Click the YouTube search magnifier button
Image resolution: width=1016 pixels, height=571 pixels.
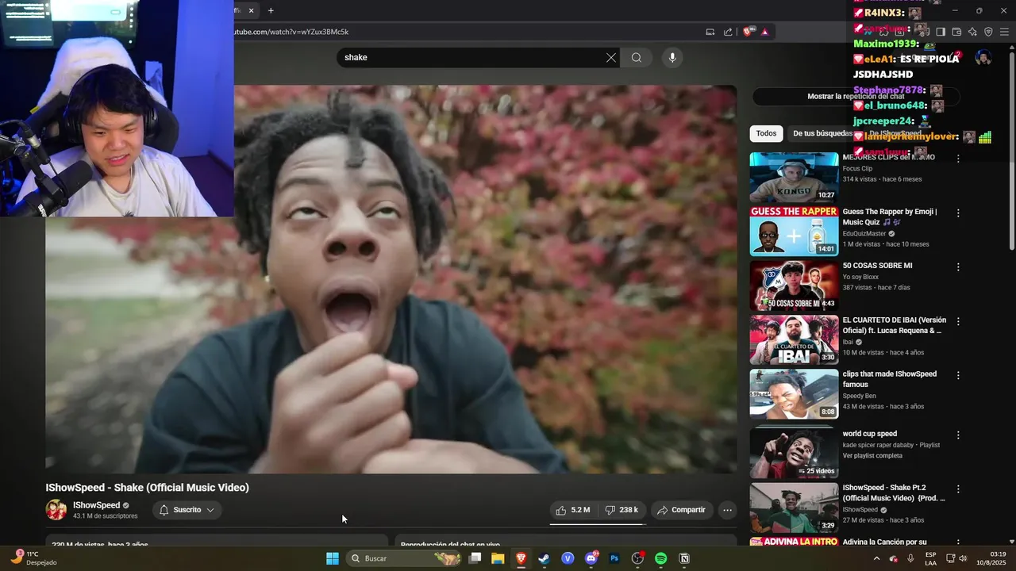(x=637, y=57)
